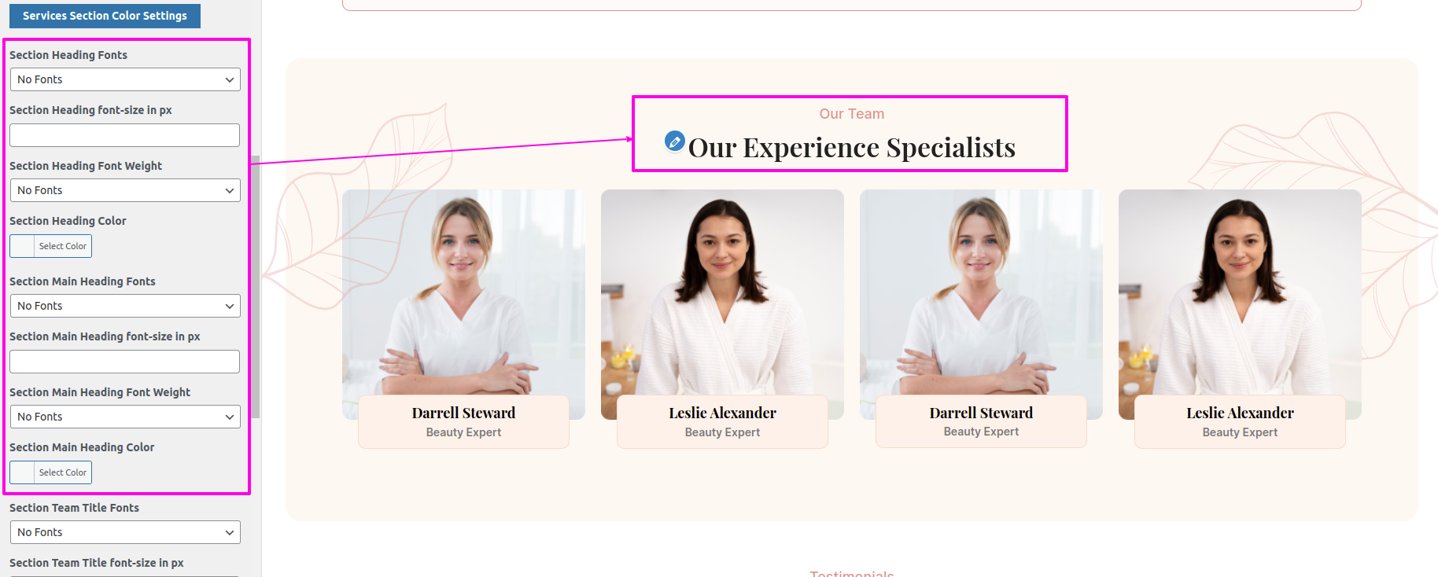Open Section Main Heading Font Weight dropdown
Screen dimensions: 1438x577
click(125, 417)
